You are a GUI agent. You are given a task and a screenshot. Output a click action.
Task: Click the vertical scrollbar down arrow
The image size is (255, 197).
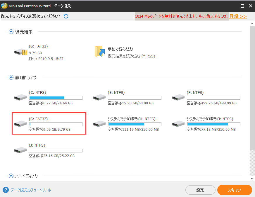[x=252, y=179]
